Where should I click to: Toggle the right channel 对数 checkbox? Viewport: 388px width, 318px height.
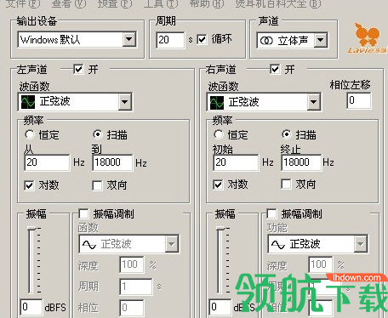(218, 185)
